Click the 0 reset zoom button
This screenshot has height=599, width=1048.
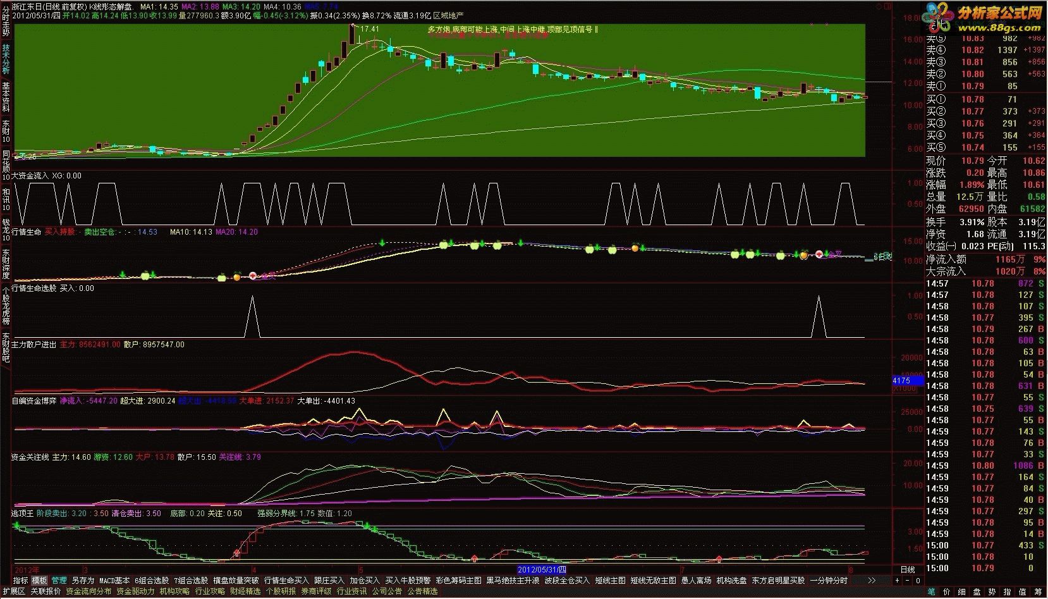click(x=917, y=580)
